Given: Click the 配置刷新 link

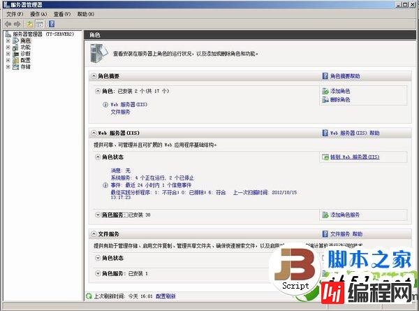Looking at the screenshot, I should 166,296.
